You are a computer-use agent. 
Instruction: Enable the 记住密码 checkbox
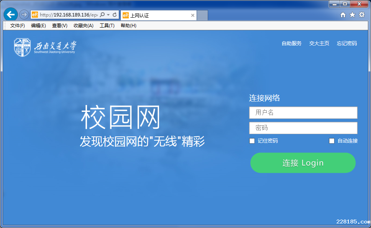coord(252,141)
